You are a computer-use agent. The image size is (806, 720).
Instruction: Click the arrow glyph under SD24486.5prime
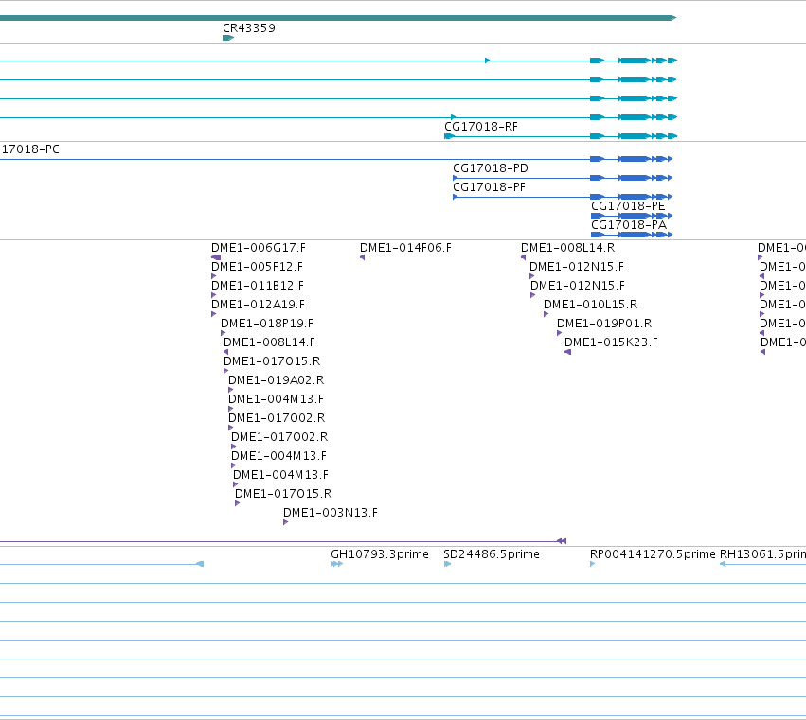(447, 564)
